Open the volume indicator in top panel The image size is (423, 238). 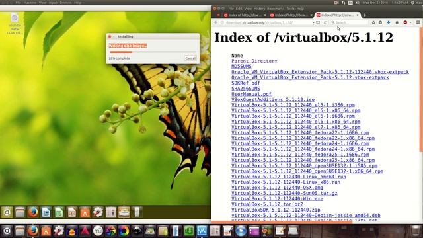358,3
